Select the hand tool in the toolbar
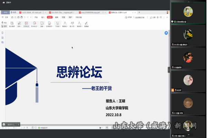This screenshot has height=138, width=207. click(4, 23)
